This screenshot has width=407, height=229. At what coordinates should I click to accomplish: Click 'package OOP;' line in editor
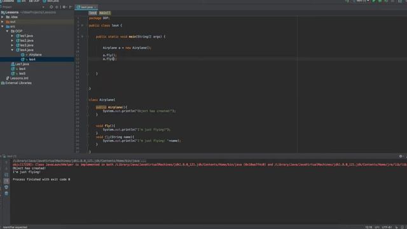click(99, 18)
